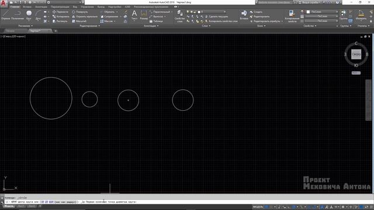Switch to the Модель layout tab
The height and width of the screenshot is (210, 374).
(9, 206)
